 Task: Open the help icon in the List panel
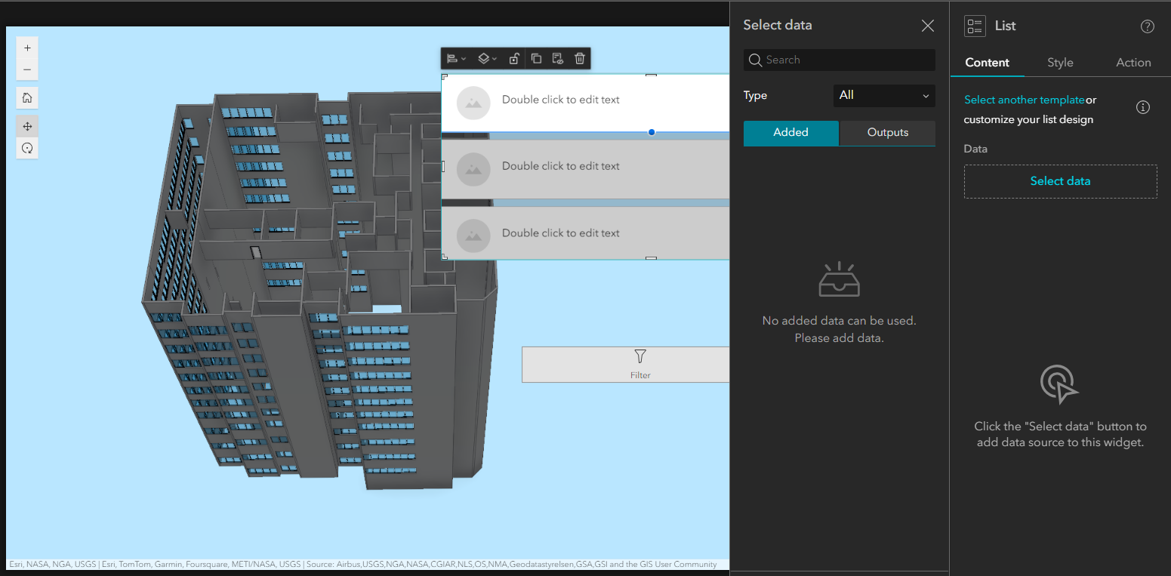pos(1148,26)
